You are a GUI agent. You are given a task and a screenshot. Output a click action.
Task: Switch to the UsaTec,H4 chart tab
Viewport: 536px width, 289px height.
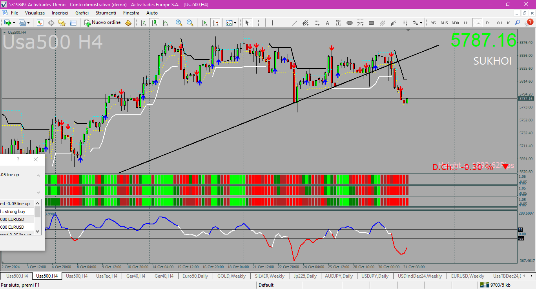pyautogui.click(x=106, y=276)
